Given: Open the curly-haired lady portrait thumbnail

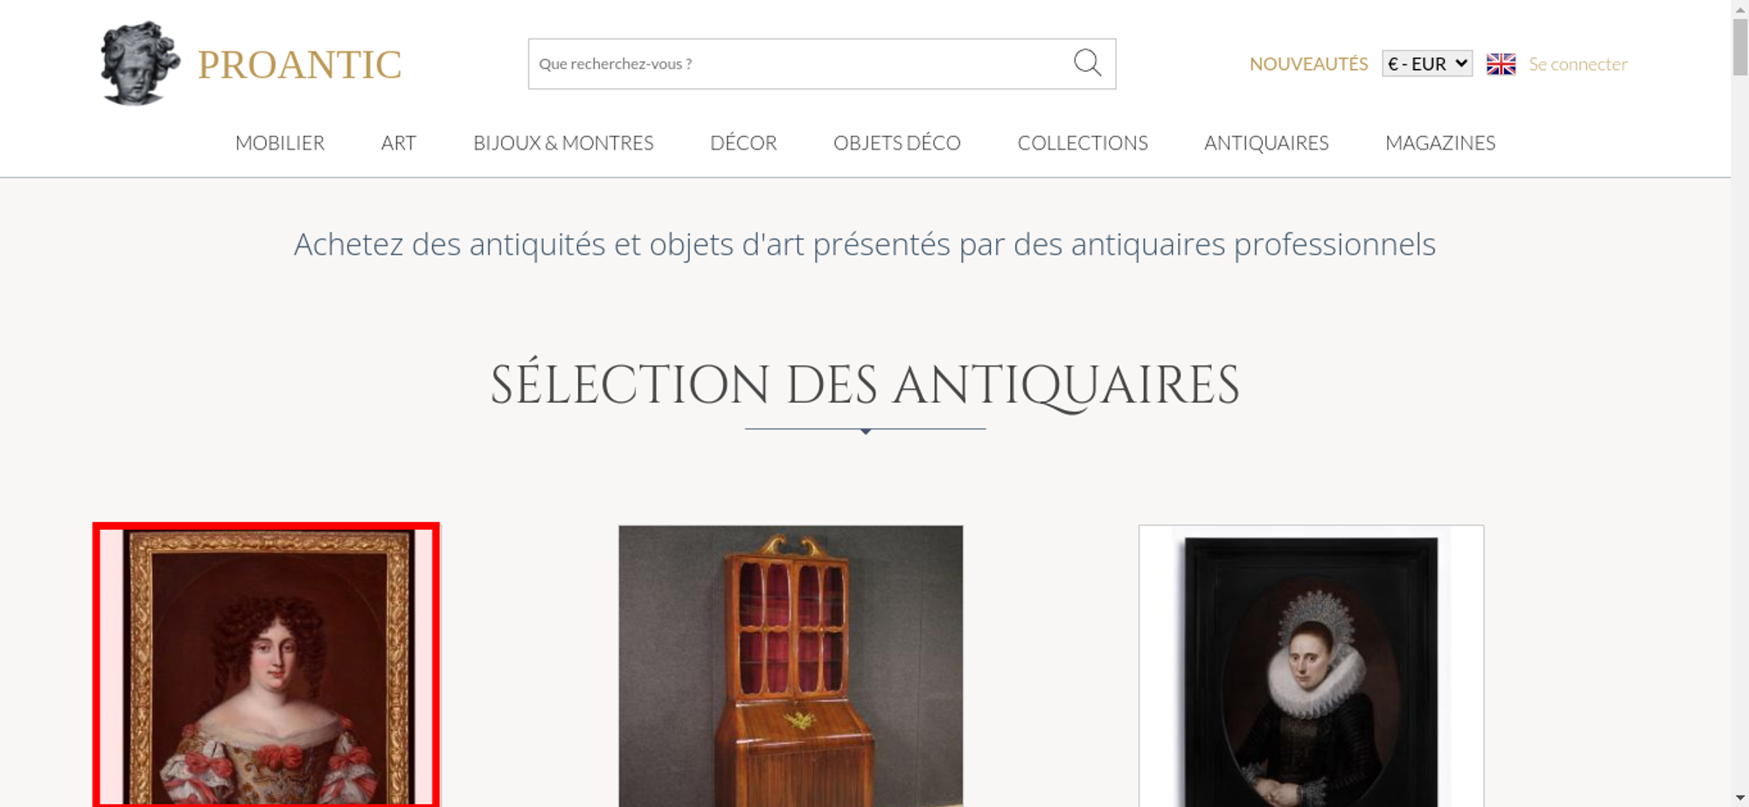Looking at the screenshot, I should coord(266,665).
